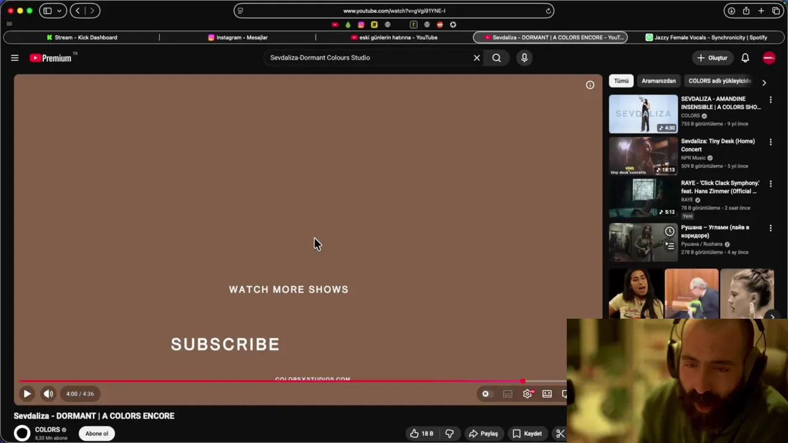Add the Рушана video to queue

tap(670, 245)
